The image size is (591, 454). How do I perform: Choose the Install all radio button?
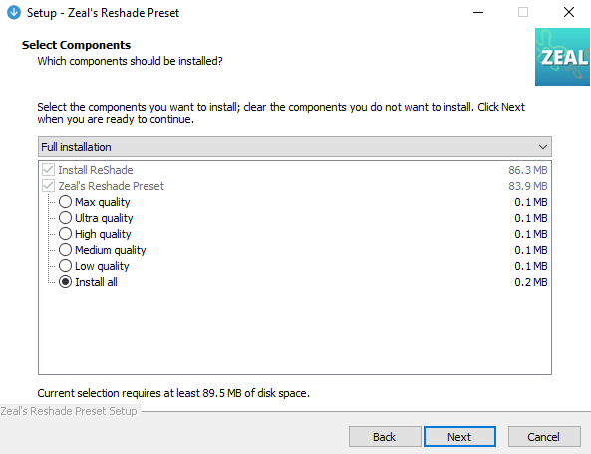65,282
